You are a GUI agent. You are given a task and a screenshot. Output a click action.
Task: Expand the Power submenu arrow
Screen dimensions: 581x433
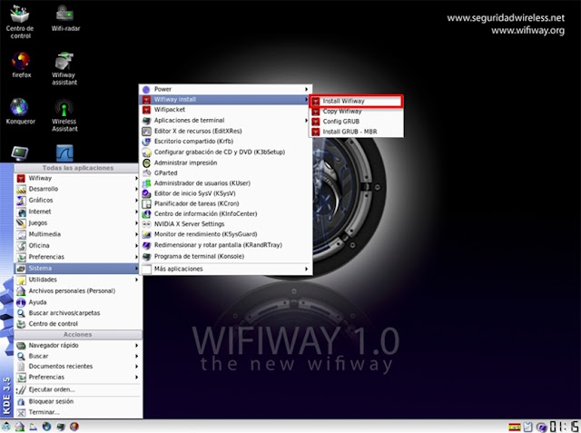[307, 89]
